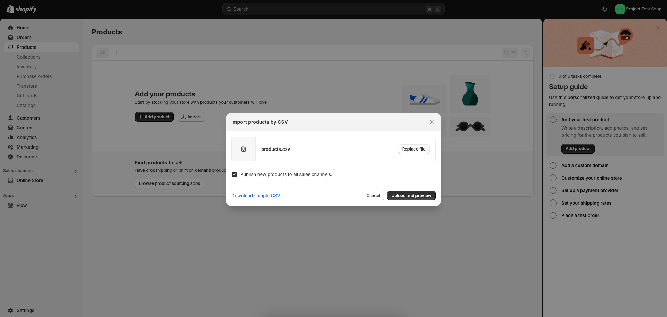Open Orders from the sidebar icon
Screen dimensions: 667x317
pos(11,37)
